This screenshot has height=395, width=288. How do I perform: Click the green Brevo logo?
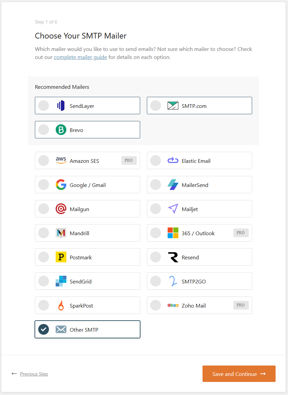pyautogui.click(x=61, y=130)
